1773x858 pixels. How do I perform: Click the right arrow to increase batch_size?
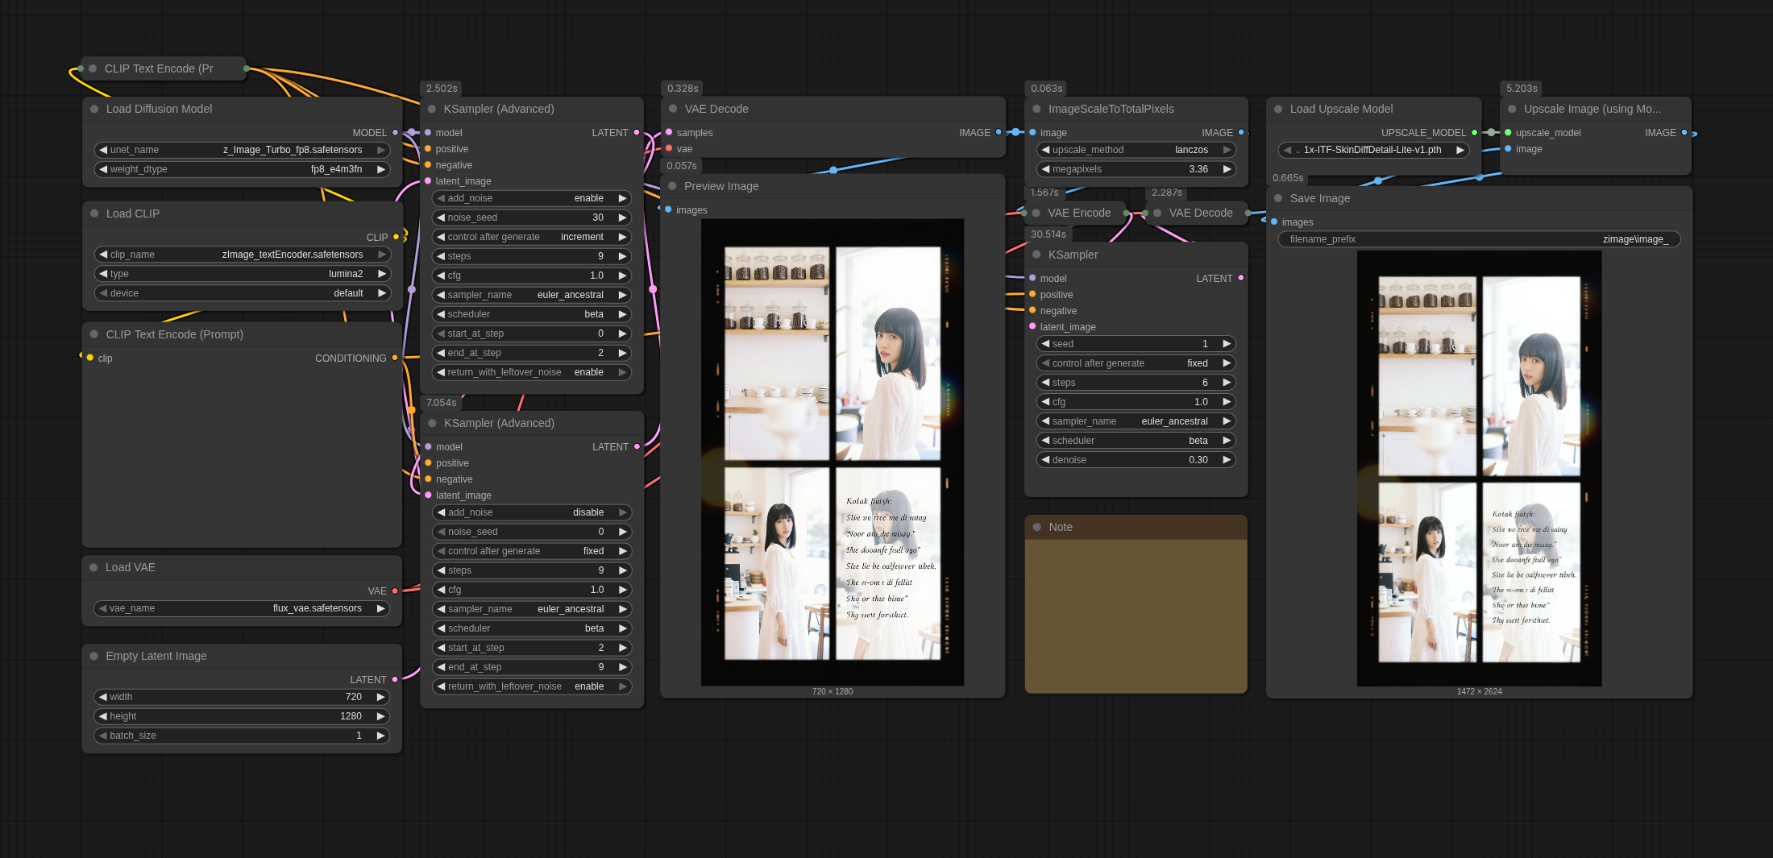tap(380, 736)
